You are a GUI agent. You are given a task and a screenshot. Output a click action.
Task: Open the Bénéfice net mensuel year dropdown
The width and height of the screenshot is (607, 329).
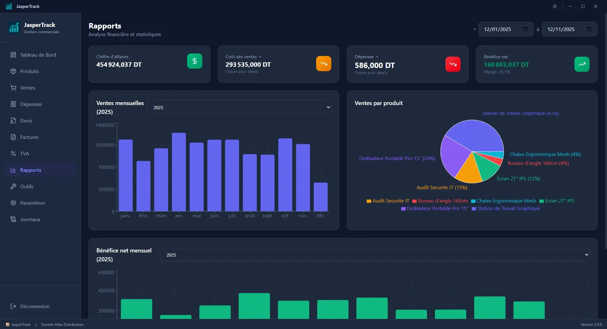(x=375, y=255)
